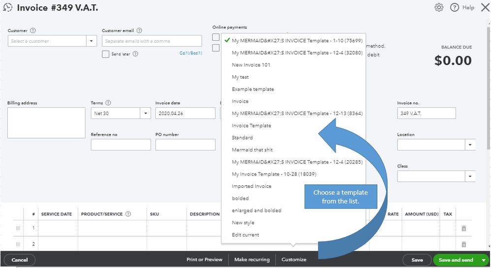This screenshot has height=268, width=491.
Task: Click the Help question mark icon
Action: [455, 7]
